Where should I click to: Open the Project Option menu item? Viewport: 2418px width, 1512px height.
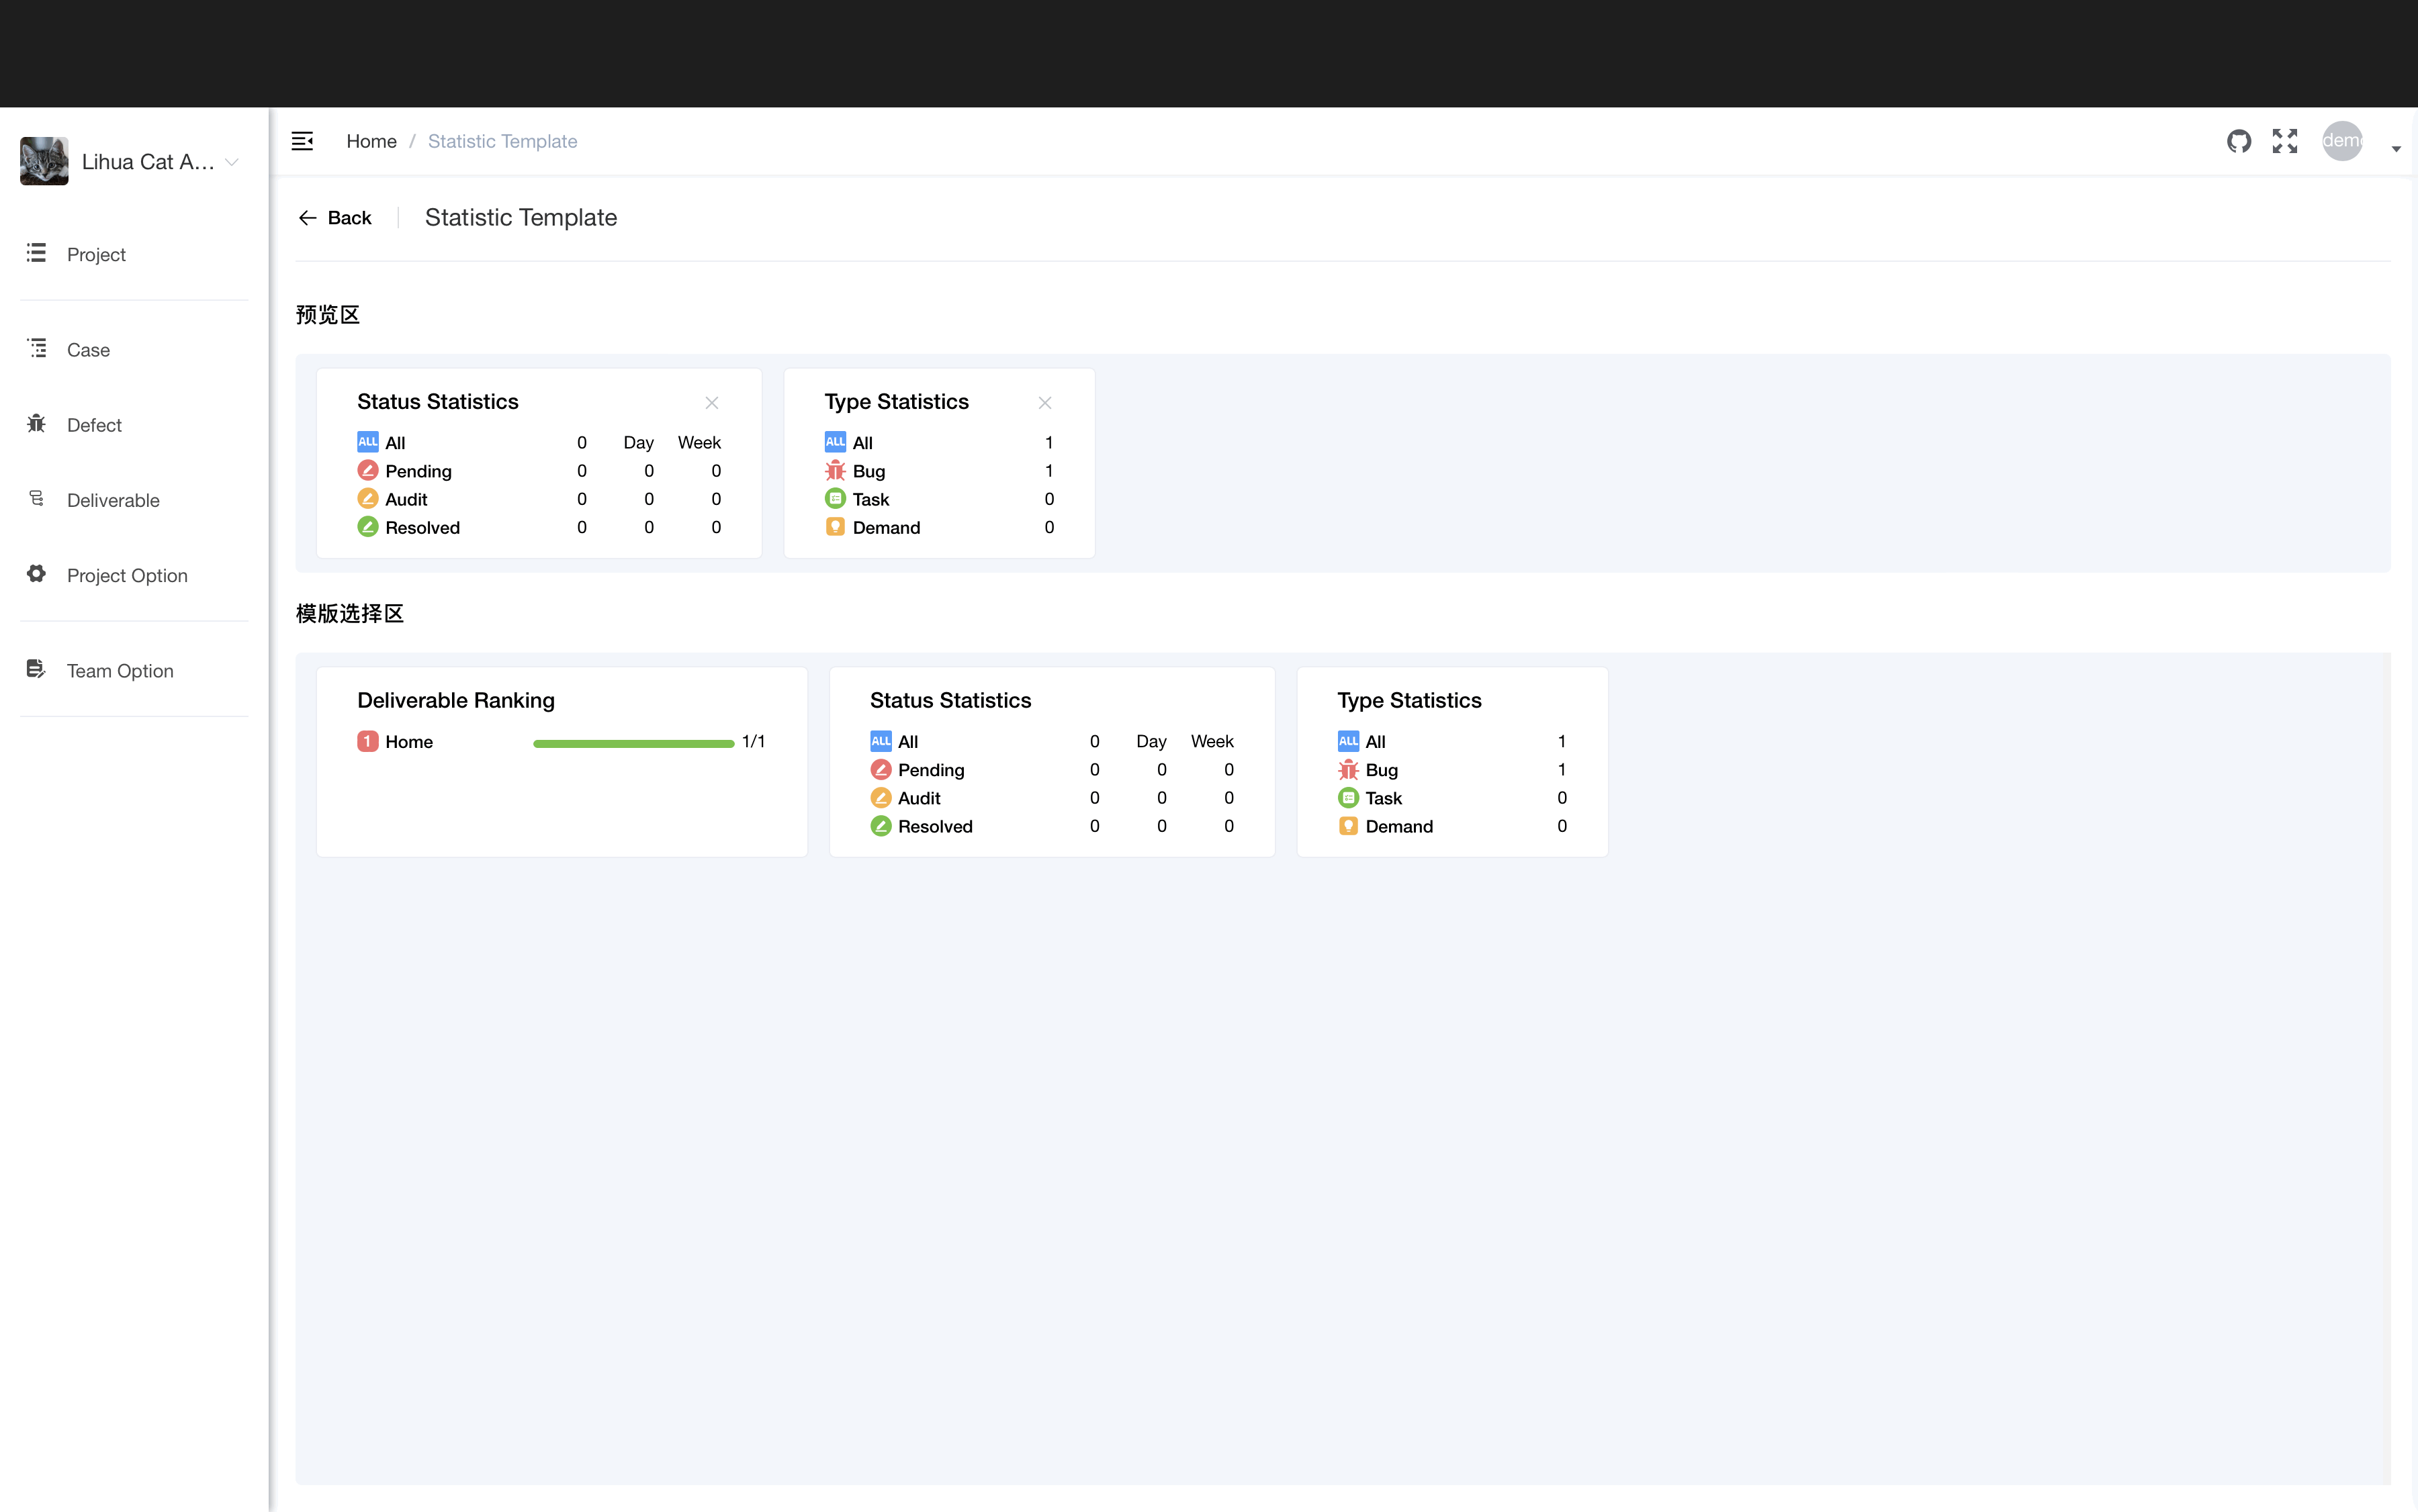(134, 574)
